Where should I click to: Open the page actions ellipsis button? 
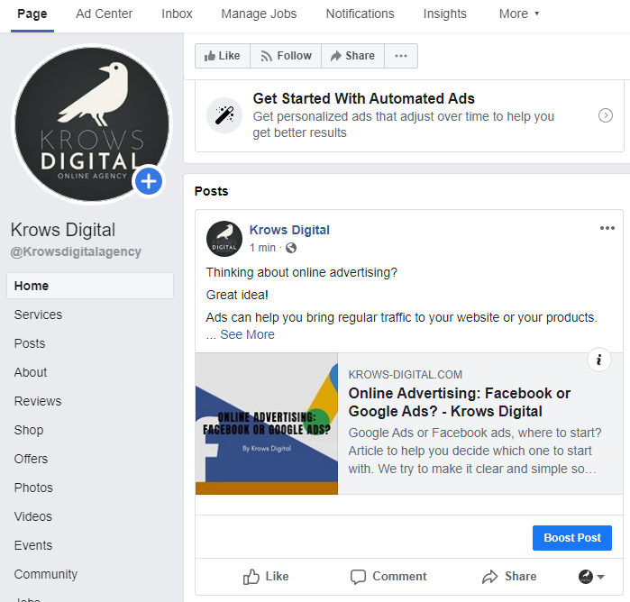pyautogui.click(x=401, y=56)
